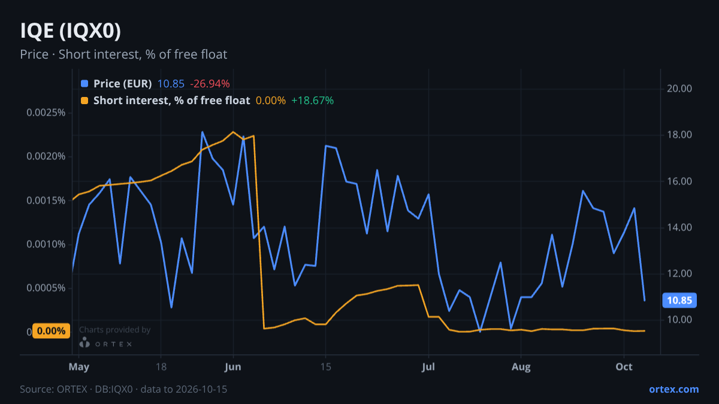Click the orange 0.00% legend value
Viewport: 719px width, 404px height.
click(271, 101)
